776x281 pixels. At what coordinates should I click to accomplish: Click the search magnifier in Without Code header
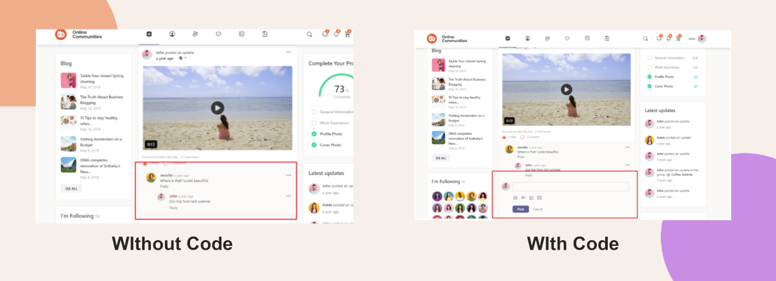310,34
